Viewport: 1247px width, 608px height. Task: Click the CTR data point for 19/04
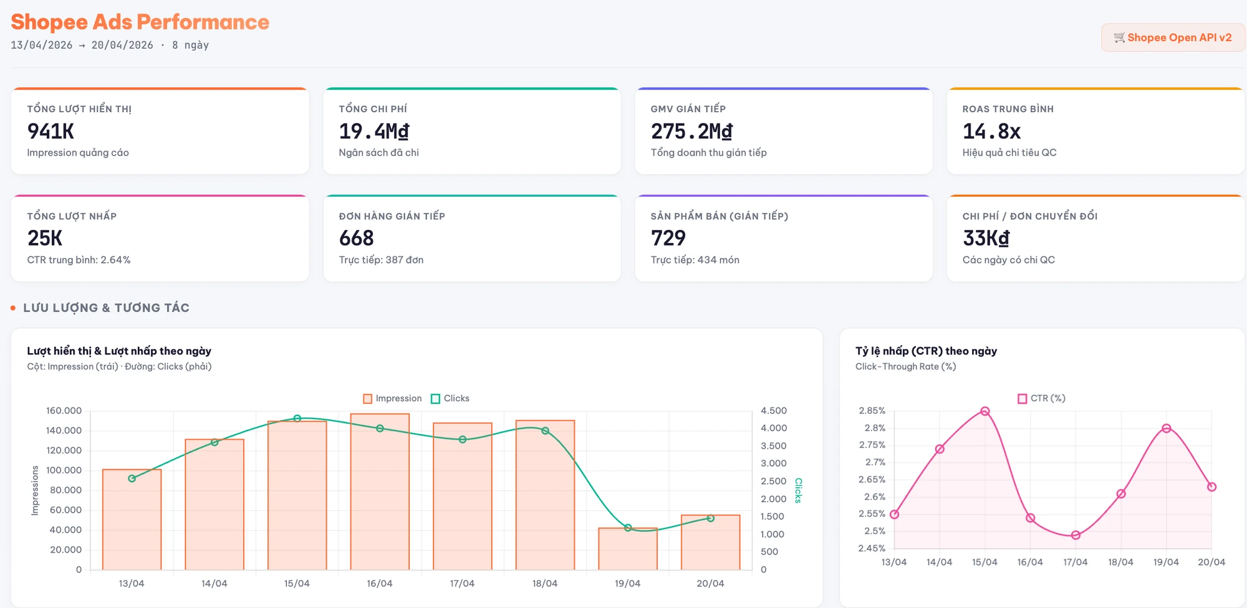1167,428
